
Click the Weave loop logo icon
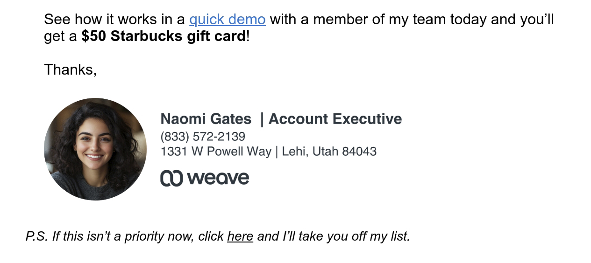(x=171, y=178)
